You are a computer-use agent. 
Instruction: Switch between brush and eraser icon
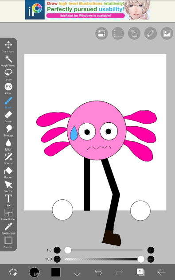pyautogui.click(x=13, y=272)
